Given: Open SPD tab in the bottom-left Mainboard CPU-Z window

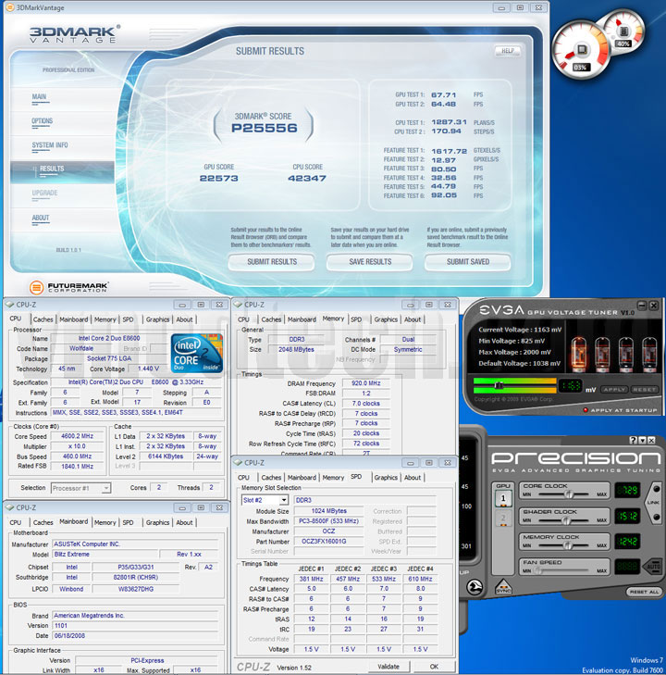Looking at the screenshot, I should (129, 522).
